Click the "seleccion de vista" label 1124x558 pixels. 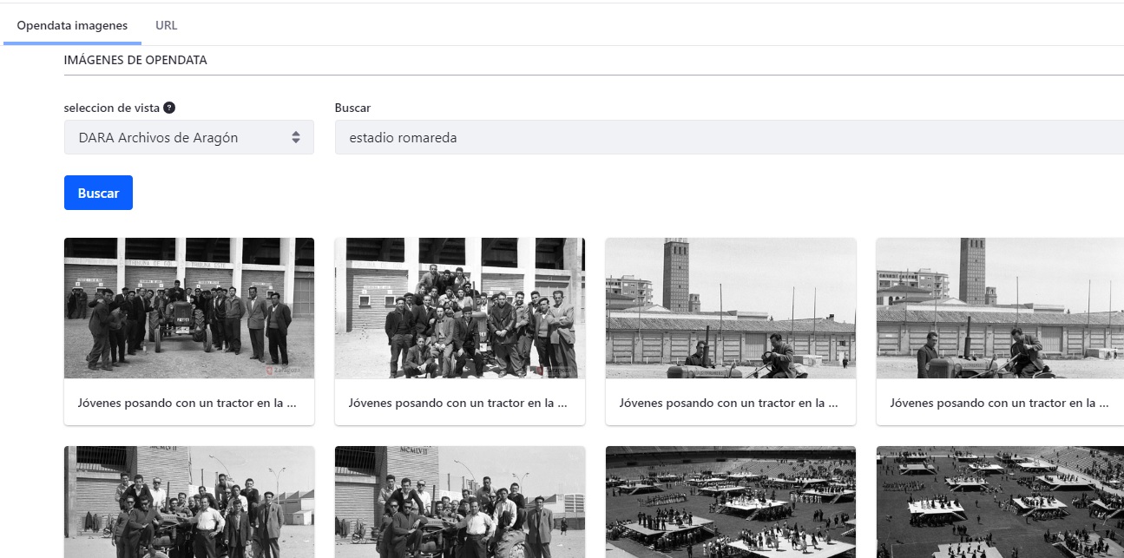coord(112,108)
